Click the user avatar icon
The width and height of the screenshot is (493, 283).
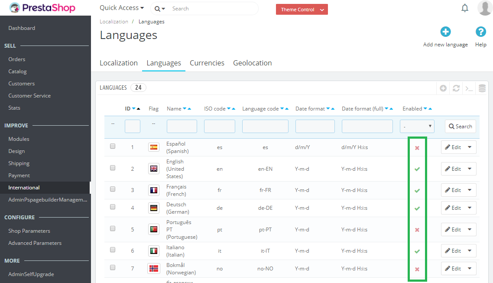(485, 8)
